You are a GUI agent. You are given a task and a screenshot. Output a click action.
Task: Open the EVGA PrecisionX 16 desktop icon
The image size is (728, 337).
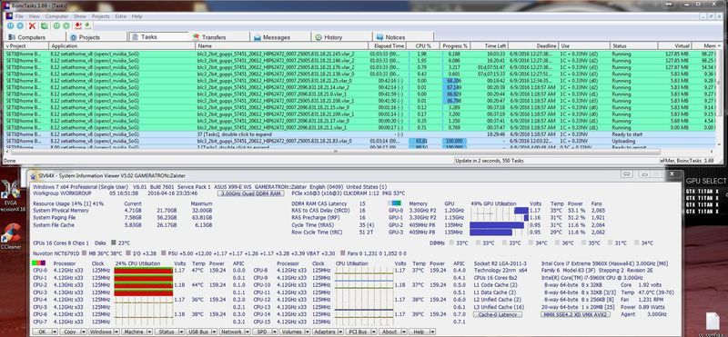tap(11, 196)
